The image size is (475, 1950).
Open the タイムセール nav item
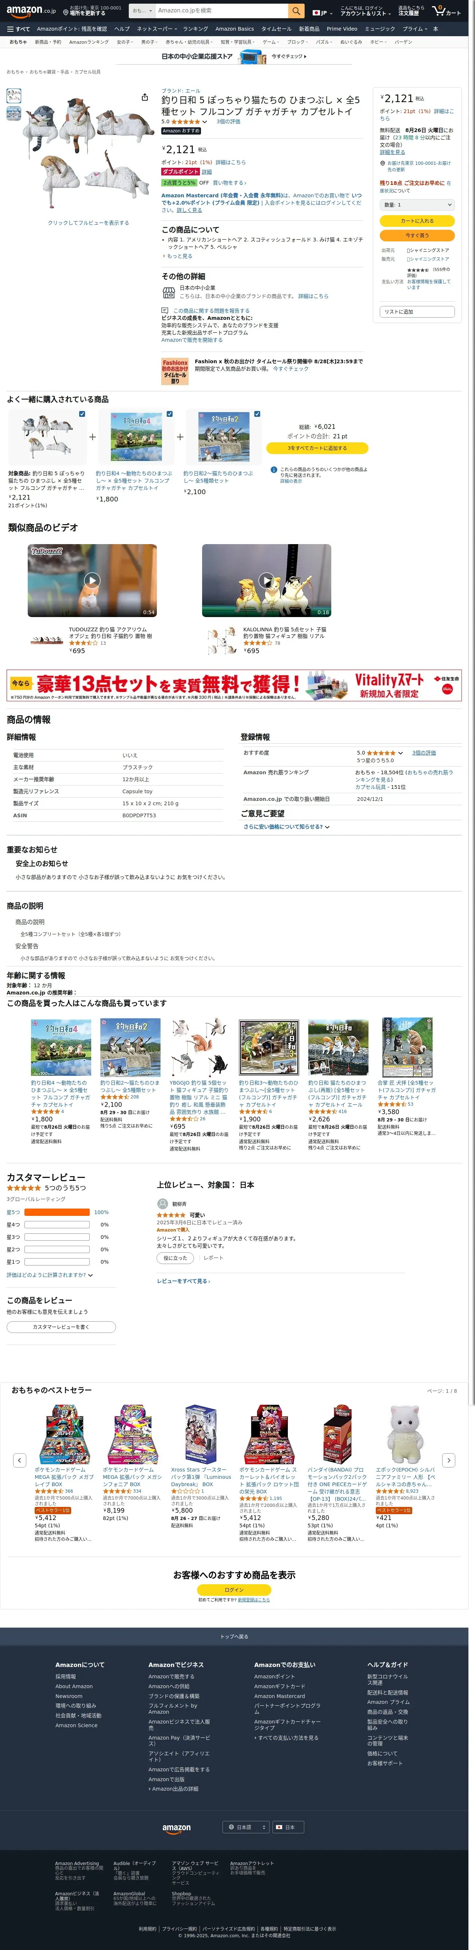(276, 29)
